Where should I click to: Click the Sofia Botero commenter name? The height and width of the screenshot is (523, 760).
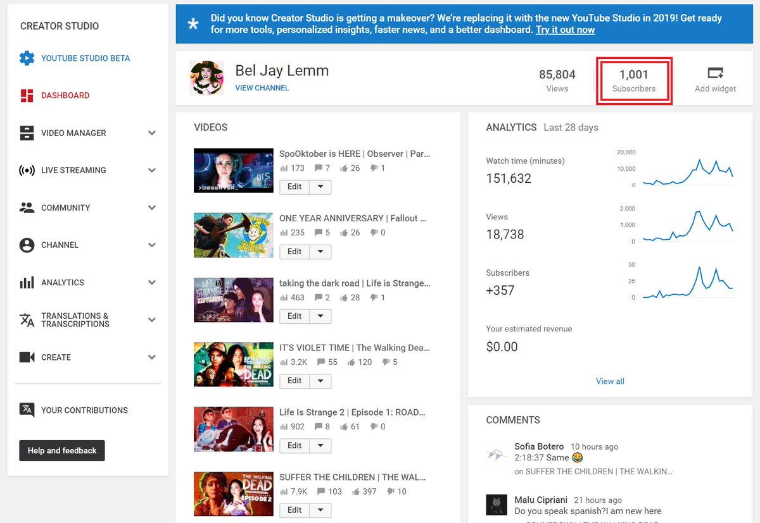click(x=539, y=446)
